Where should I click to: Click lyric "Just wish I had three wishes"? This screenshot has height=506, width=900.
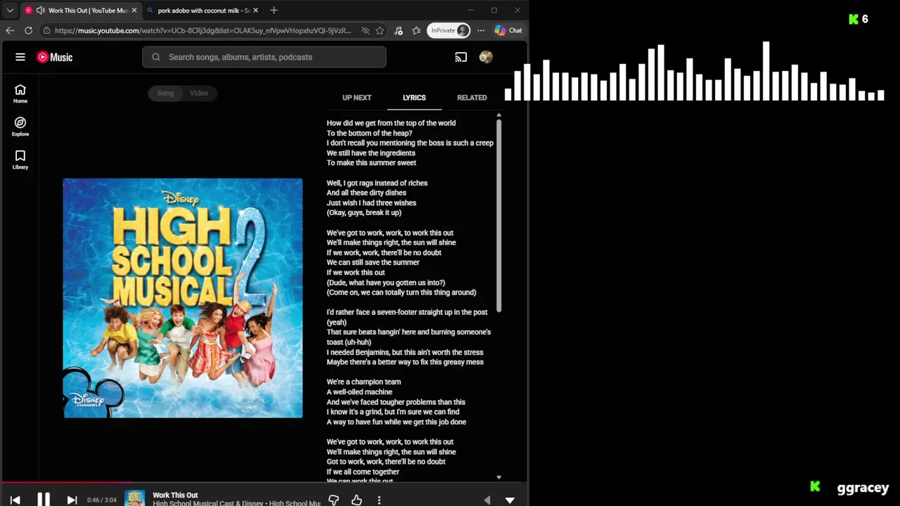pos(371,203)
